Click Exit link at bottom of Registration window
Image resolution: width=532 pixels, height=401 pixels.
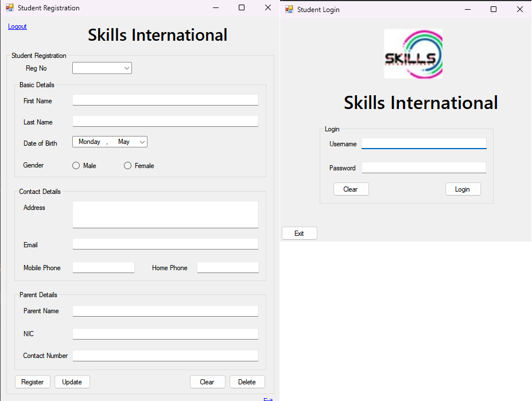coord(268,399)
